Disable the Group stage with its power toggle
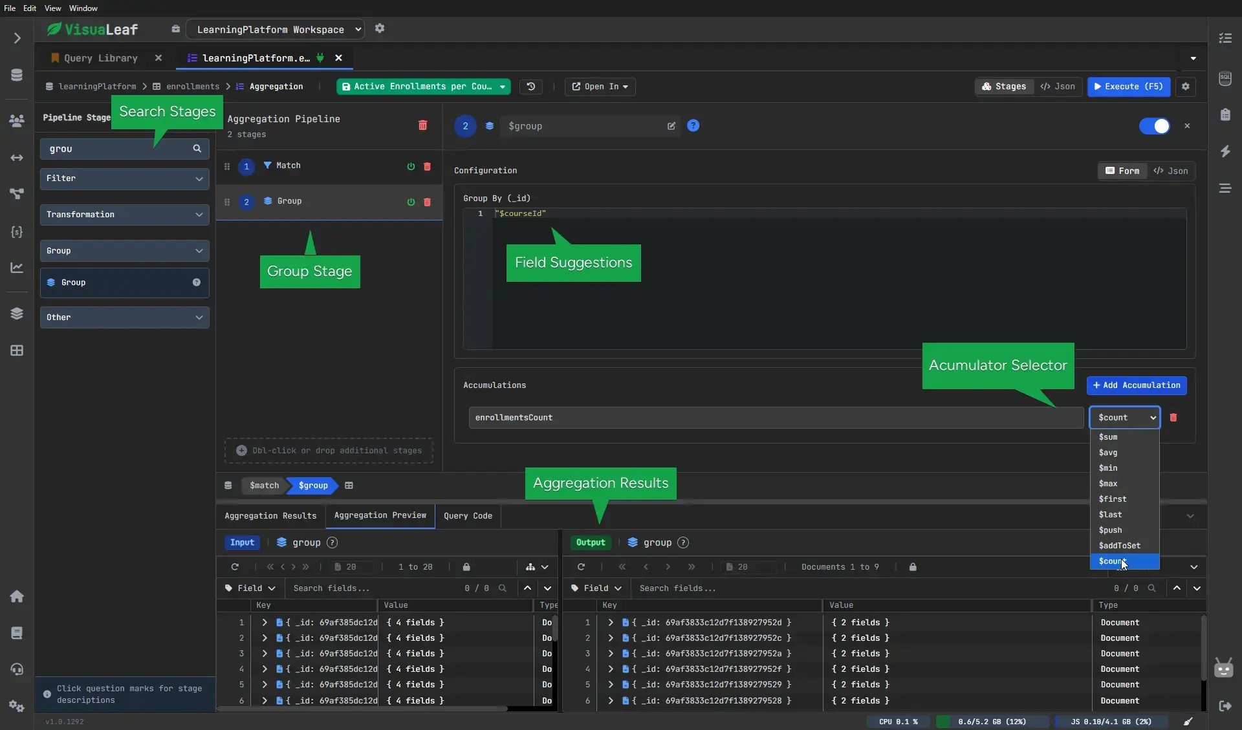Screen dimensions: 1242x730 coord(411,202)
